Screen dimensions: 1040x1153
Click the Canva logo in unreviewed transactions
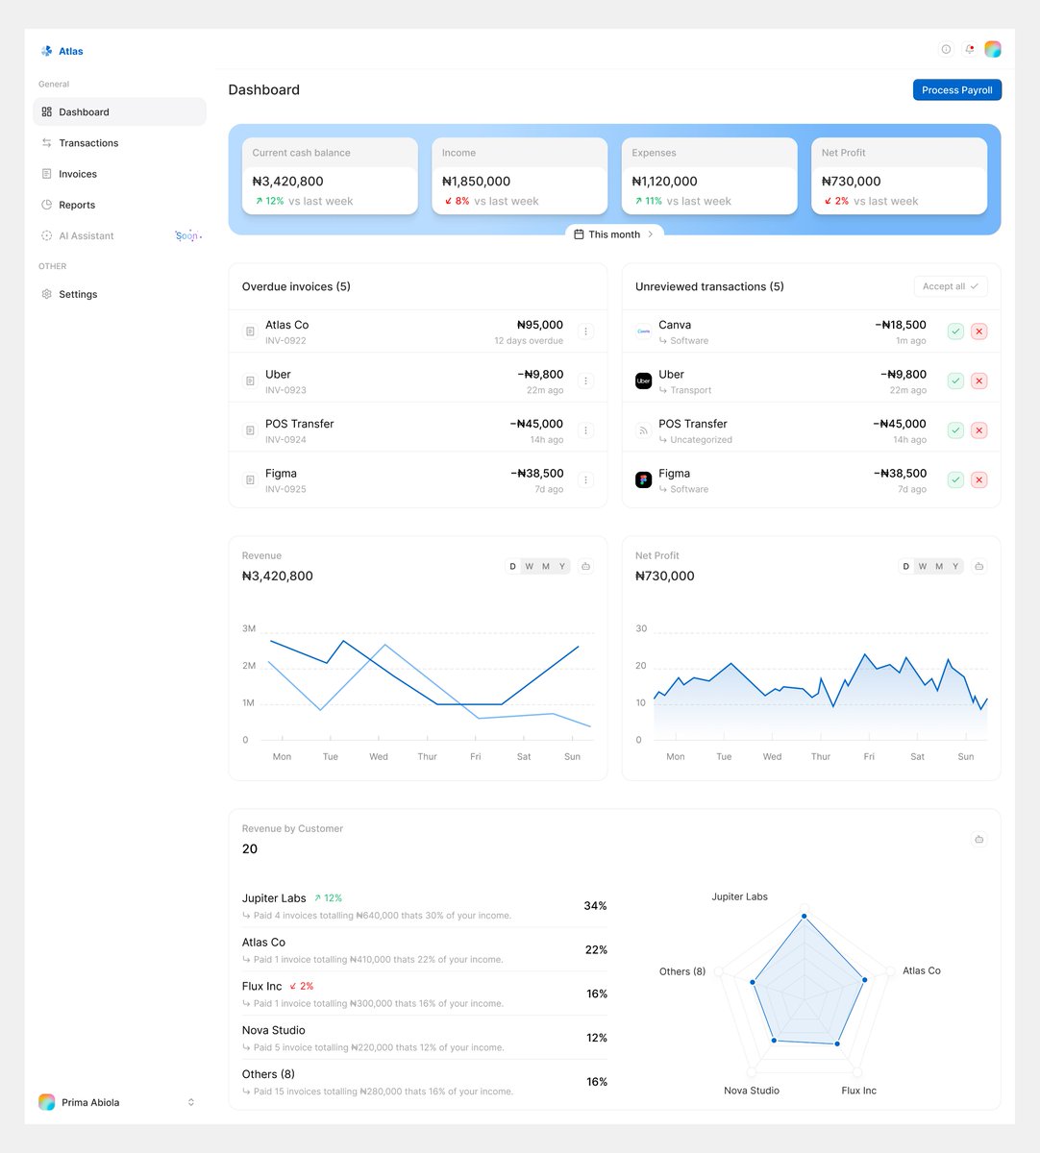(644, 331)
